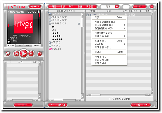The height and width of the screenshot is (113, 162).
Task: Open the 전체 search filter dropdown arrow
Action: click(x=117, y=7)
